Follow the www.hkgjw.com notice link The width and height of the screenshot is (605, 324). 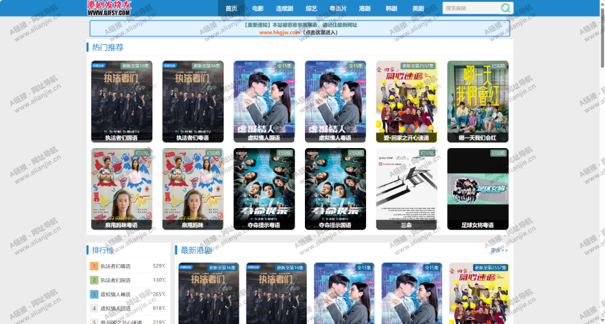point(280,33)
